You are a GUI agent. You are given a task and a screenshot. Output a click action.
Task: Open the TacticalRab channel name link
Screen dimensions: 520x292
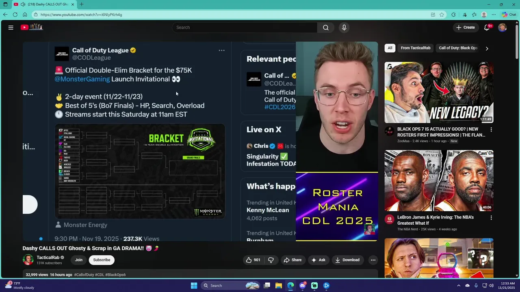pyautogui.click(x=48, y=258)
